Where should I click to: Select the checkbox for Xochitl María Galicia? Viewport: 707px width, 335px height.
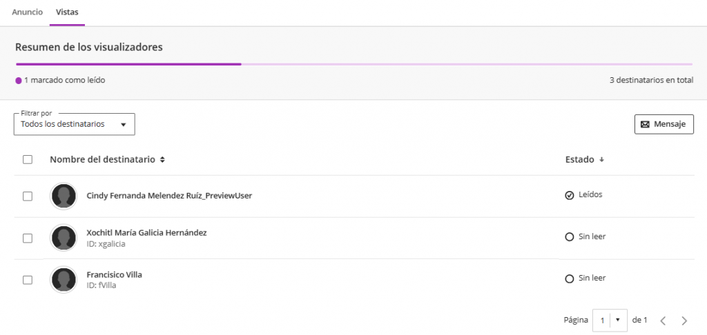click(28, 238)
